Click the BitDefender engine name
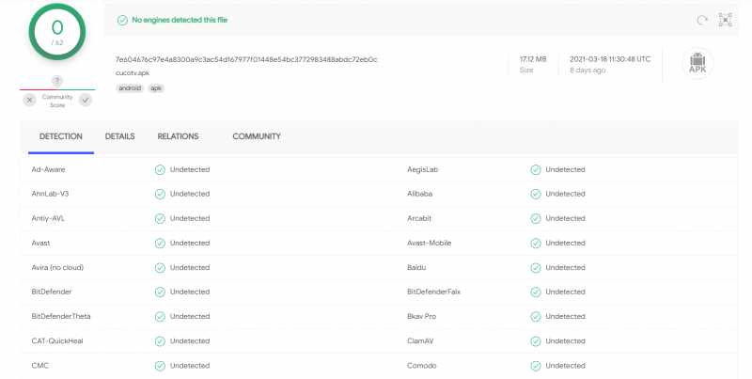The height and width of the screenshot is (379, 752). [52, 292]
